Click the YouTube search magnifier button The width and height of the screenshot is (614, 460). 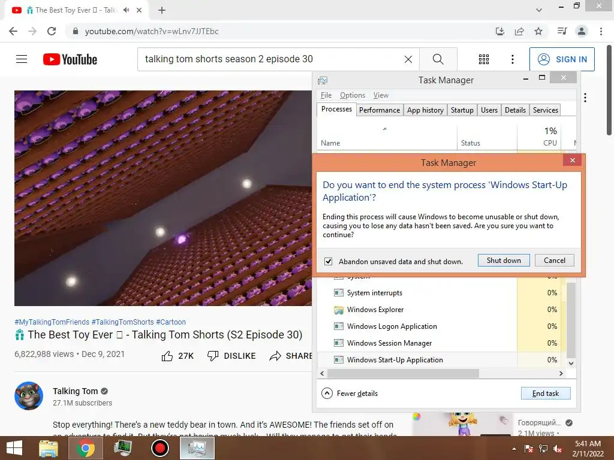(438, 59)
